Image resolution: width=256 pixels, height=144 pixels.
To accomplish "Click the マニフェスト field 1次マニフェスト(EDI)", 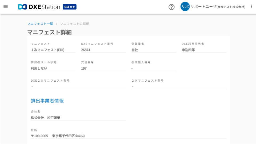I will tap(53, 50).
